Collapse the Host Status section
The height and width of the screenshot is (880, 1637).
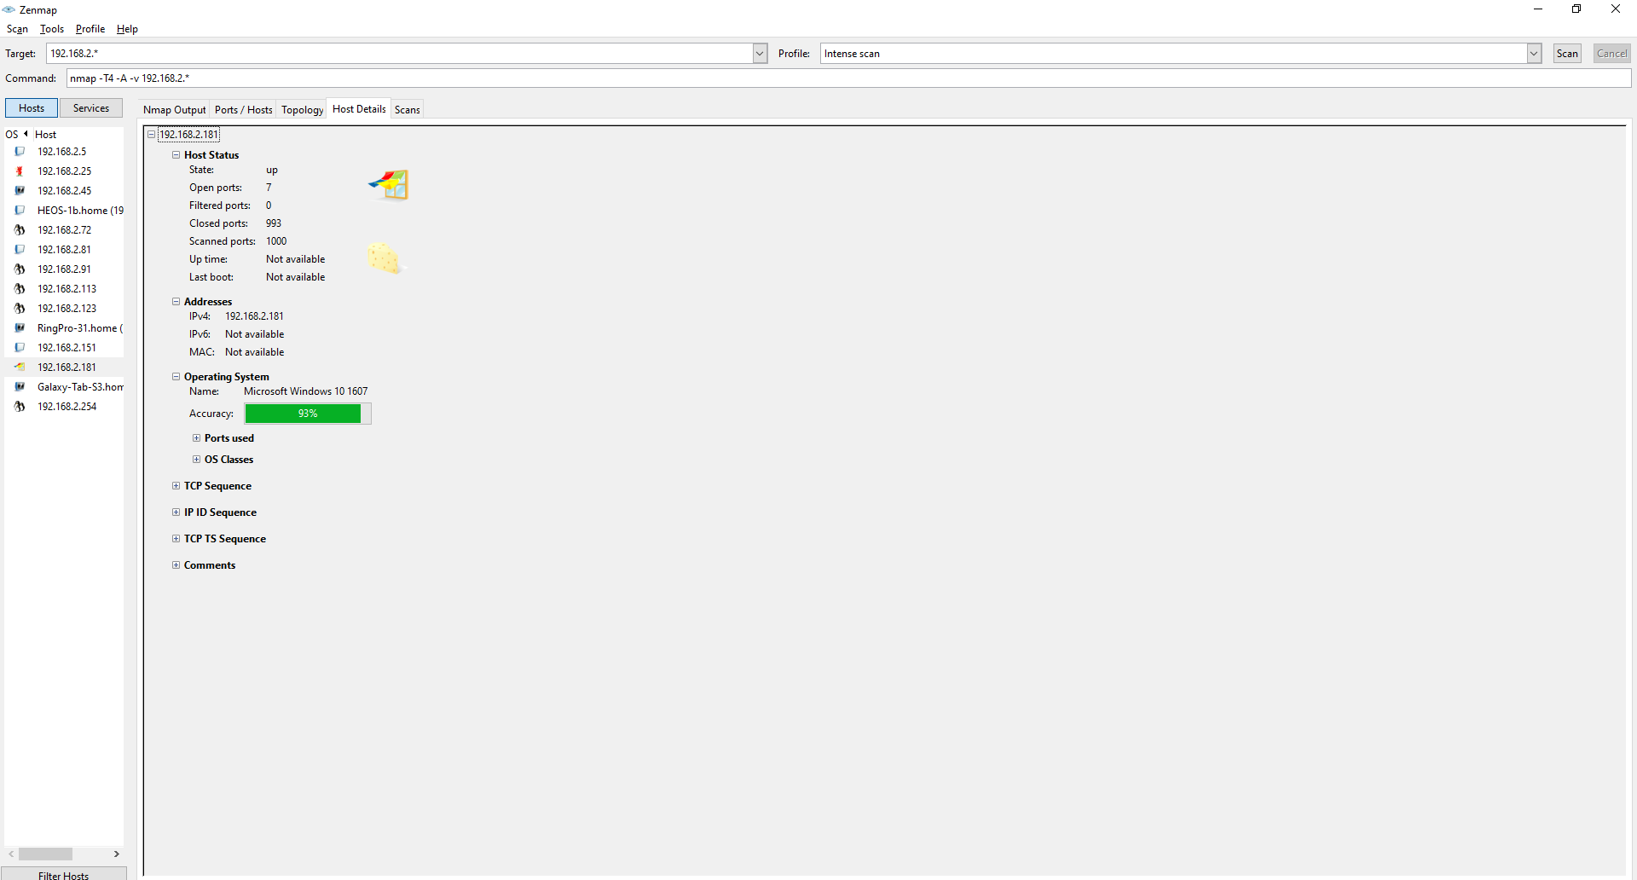(176, 155)
